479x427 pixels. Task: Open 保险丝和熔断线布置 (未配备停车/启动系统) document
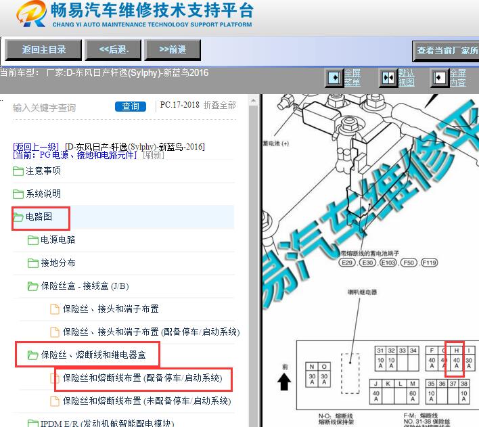(x=147, y=401)
